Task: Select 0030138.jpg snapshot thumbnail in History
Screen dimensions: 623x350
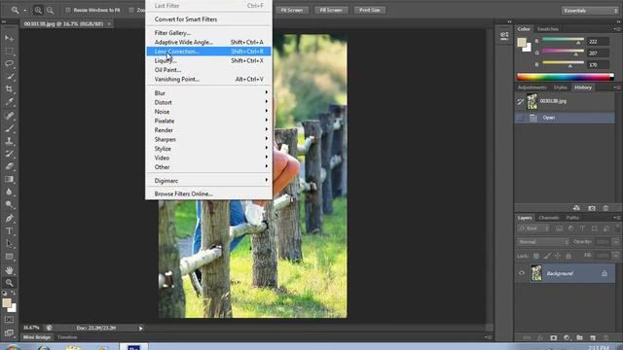Action: click(532, 101)
